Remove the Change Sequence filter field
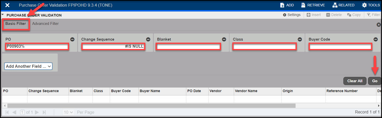The height and width of the screenshot is (118, 382). 148,39
